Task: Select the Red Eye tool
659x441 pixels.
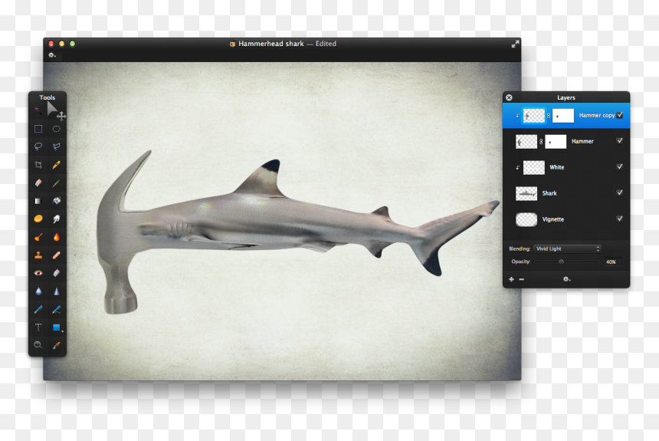Action: (38, 273)
